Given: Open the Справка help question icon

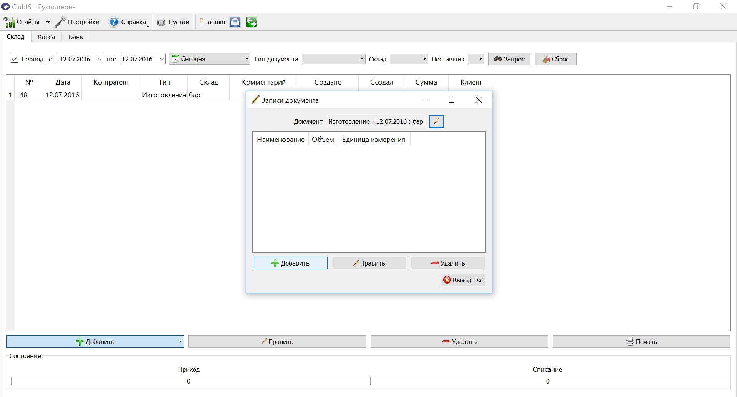Looking at the screenshot, I should pos(114,22).
